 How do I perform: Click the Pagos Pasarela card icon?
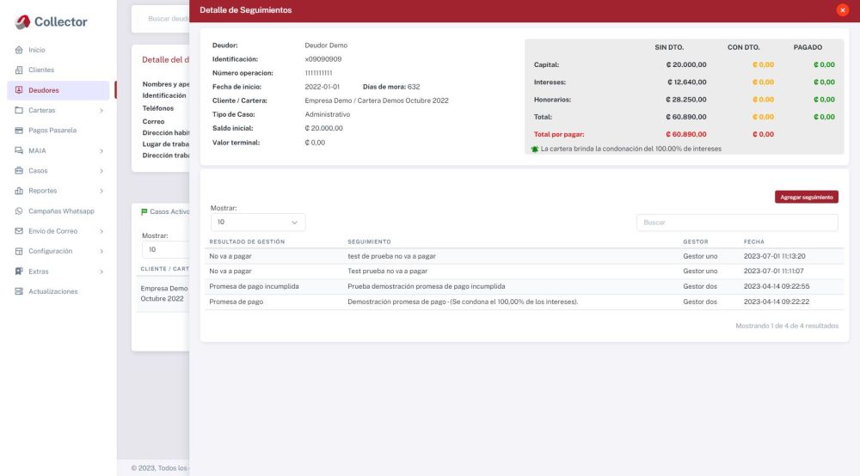[x=19, y=131]
